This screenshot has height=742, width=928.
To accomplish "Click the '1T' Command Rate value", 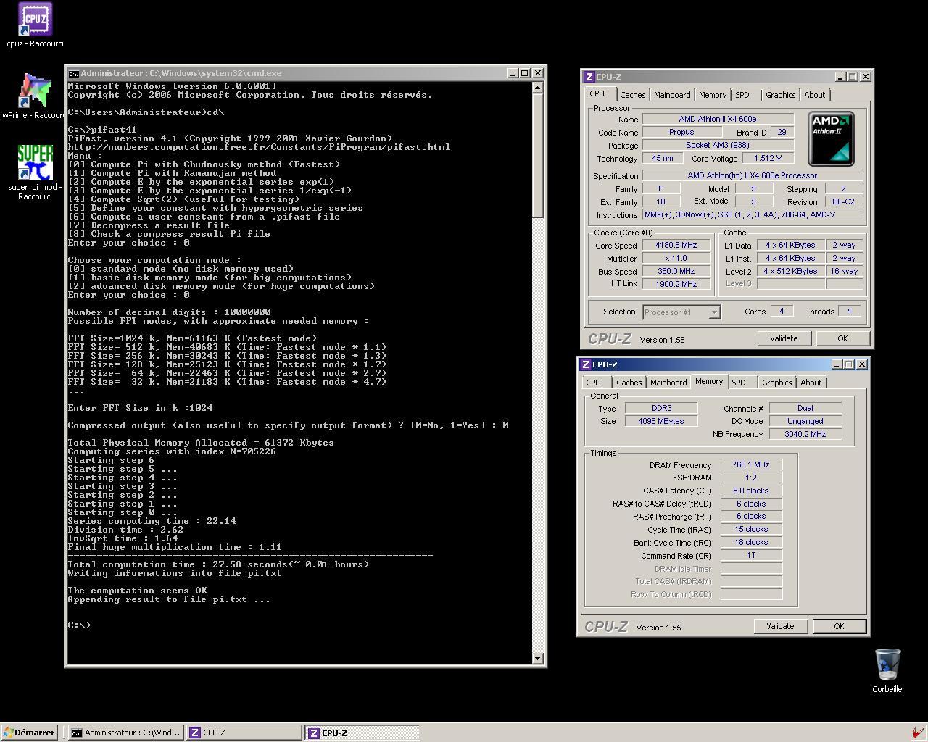I will click(x=751, y=556).
